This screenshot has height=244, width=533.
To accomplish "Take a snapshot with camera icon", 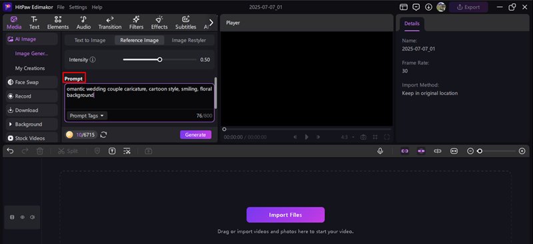I will 363,137.
